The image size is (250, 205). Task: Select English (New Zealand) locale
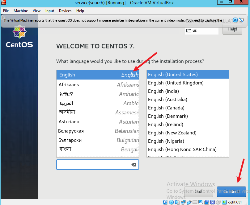coord(188,133)
